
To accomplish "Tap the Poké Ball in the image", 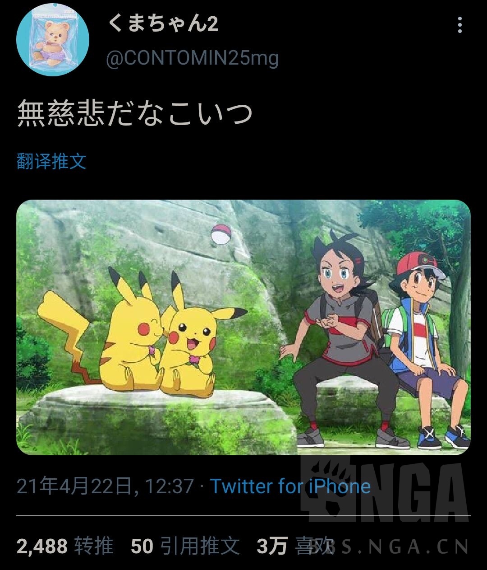I will pyautogui.click(x=221, y=234).
